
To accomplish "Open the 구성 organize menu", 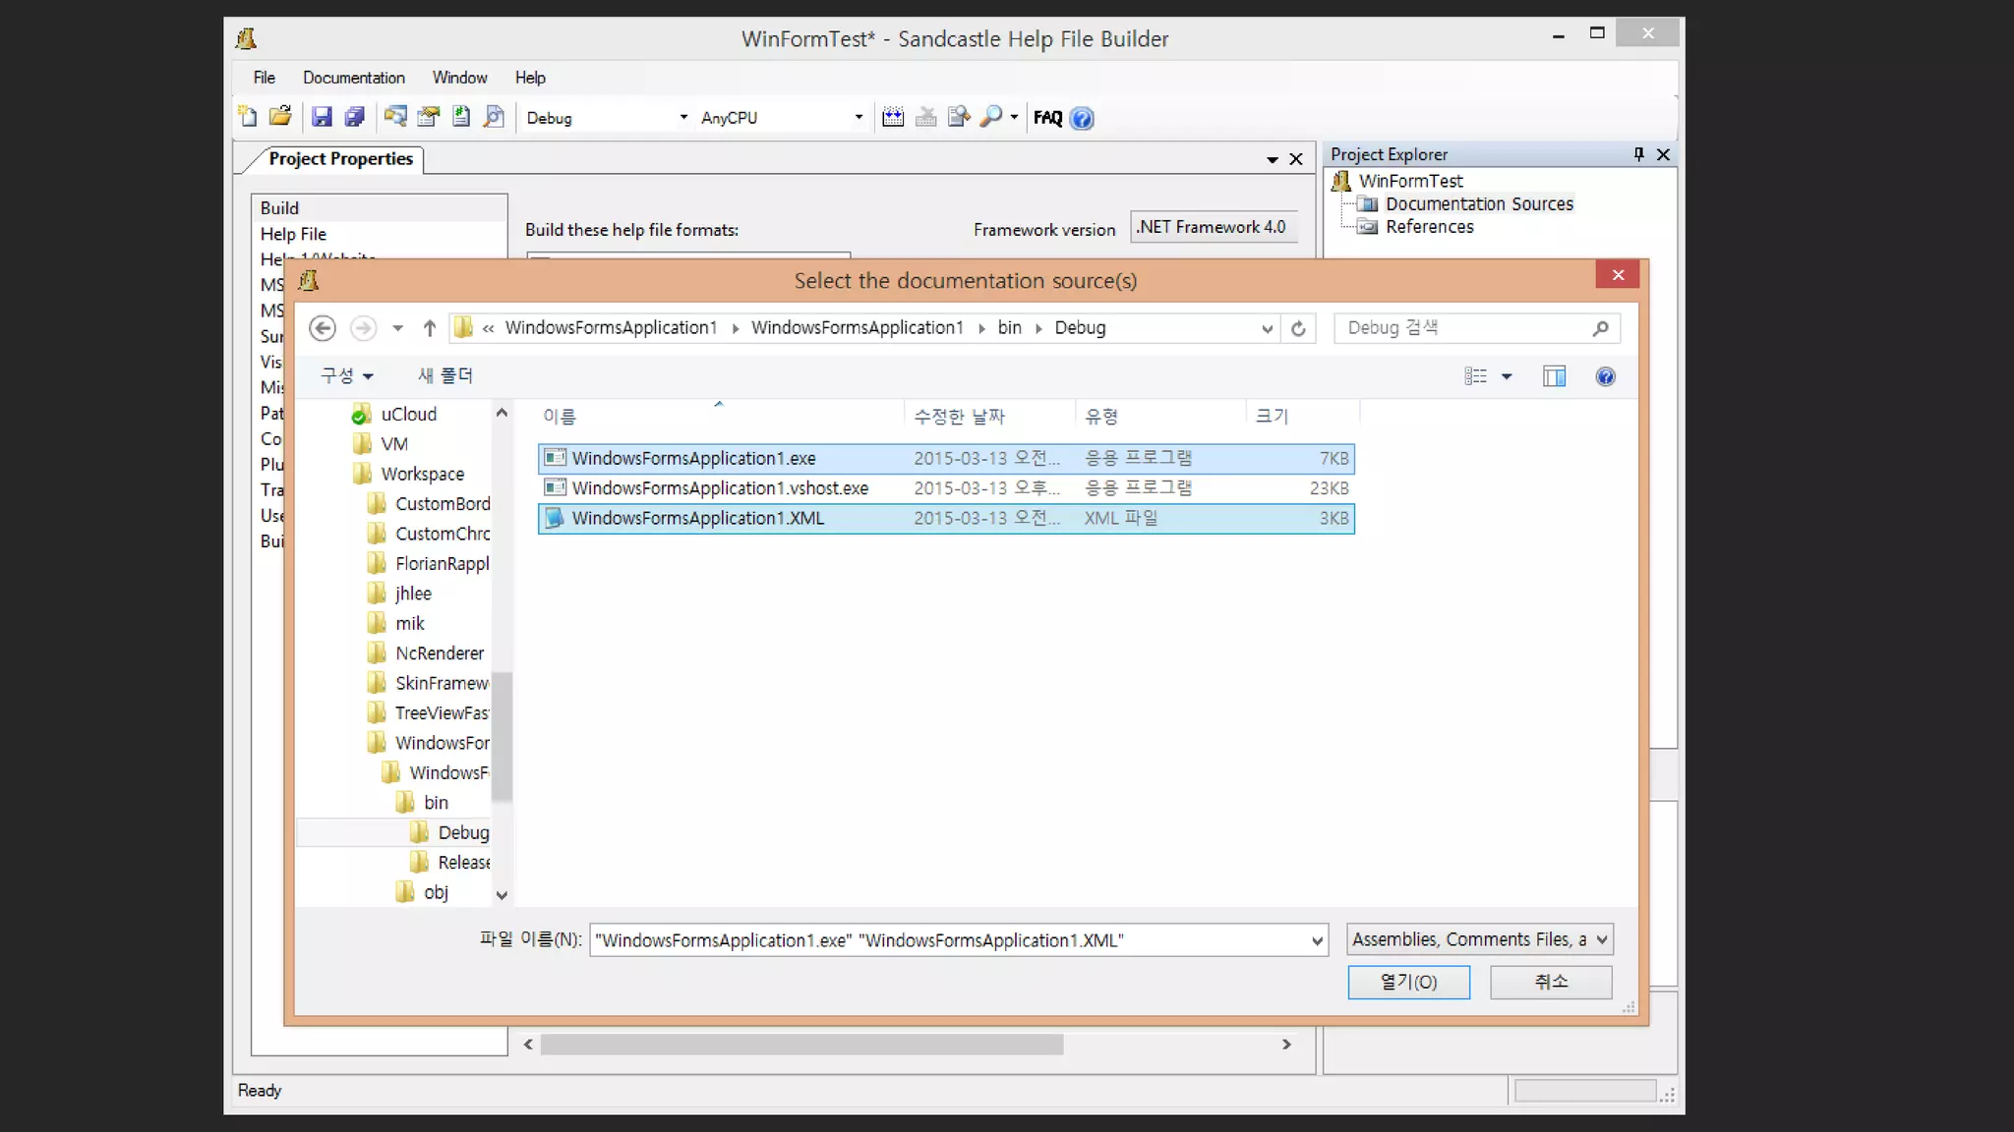I will tap(346, 375).
